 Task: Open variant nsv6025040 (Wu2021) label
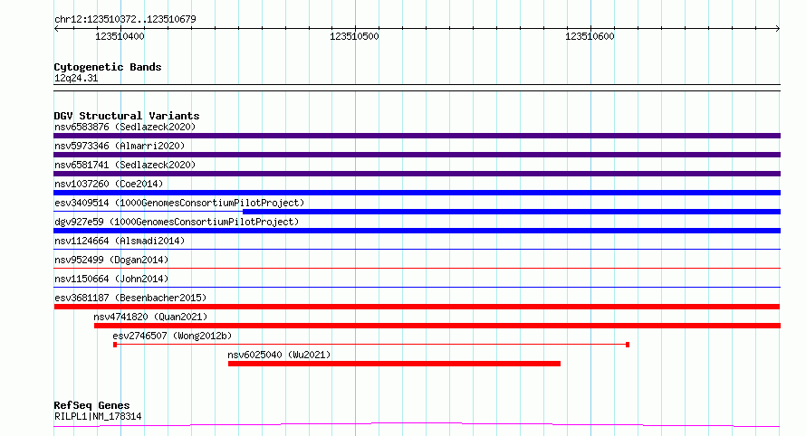[279, 355]
